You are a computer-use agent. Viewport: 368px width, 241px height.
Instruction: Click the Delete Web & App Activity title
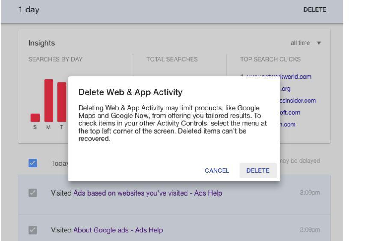(131, 92)
